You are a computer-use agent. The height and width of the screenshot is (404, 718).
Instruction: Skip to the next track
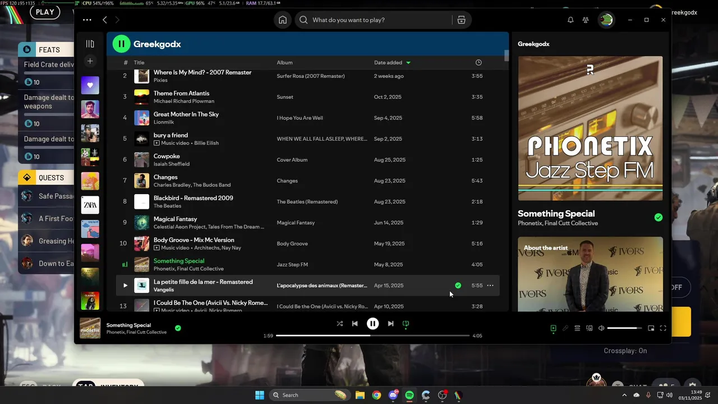pos(390,324)
